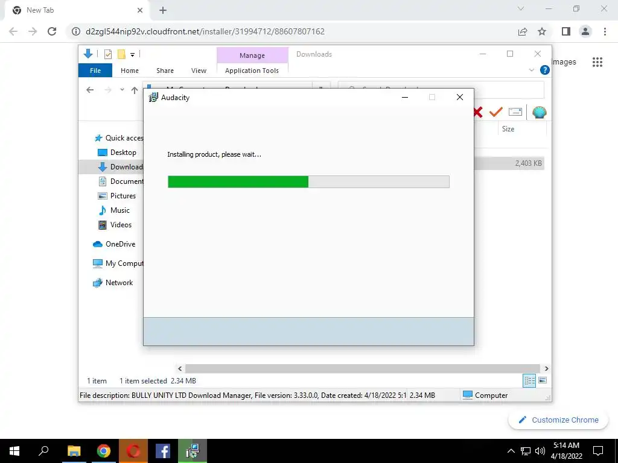Go back in File Explorer
Screen dimensions: 618x463
90,90
